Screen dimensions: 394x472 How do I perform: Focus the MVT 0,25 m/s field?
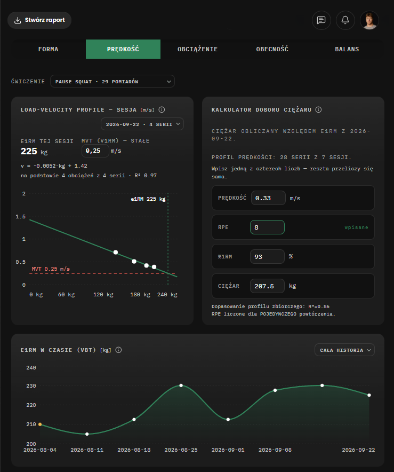95,151
